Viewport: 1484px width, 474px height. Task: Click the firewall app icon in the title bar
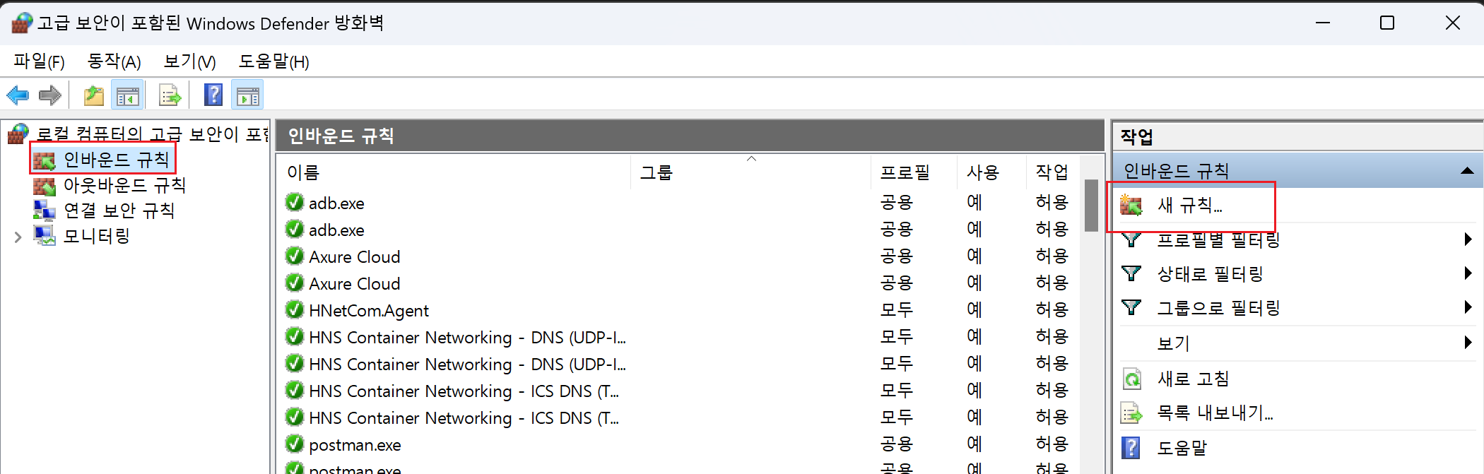click(22, 23)
